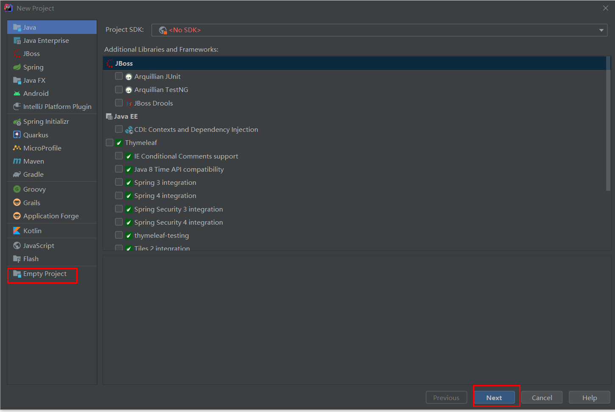Pick the Empty Project folder icon
Screen dimensions: 615x412
(17, 274)
